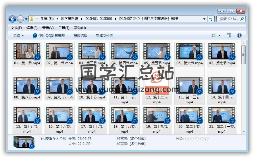Click 系统 (E:) in the address path
Screen dimensions: 254x158
(47, 19)
